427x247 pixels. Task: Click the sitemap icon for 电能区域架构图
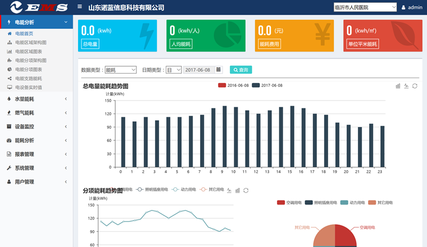coord(10,43)
